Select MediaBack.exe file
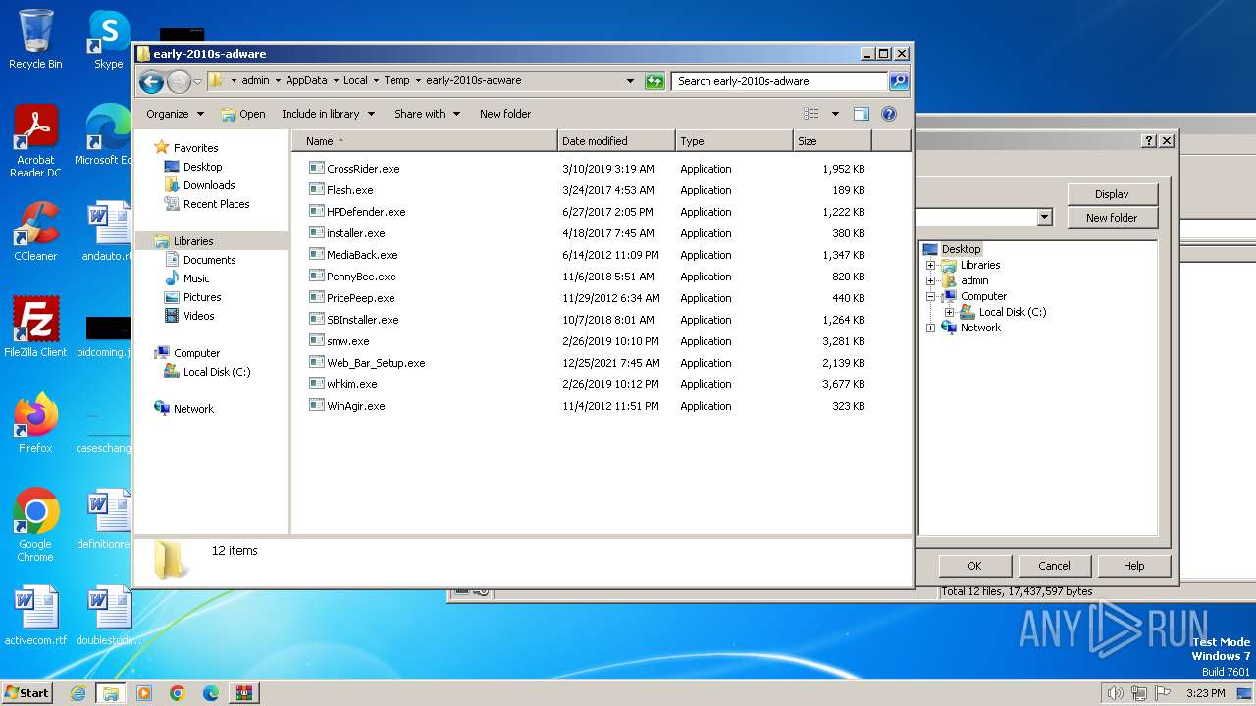Image resolution: width=1256 pixels, height=706 pixels. 361,255
